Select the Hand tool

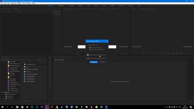coord(50,84)
